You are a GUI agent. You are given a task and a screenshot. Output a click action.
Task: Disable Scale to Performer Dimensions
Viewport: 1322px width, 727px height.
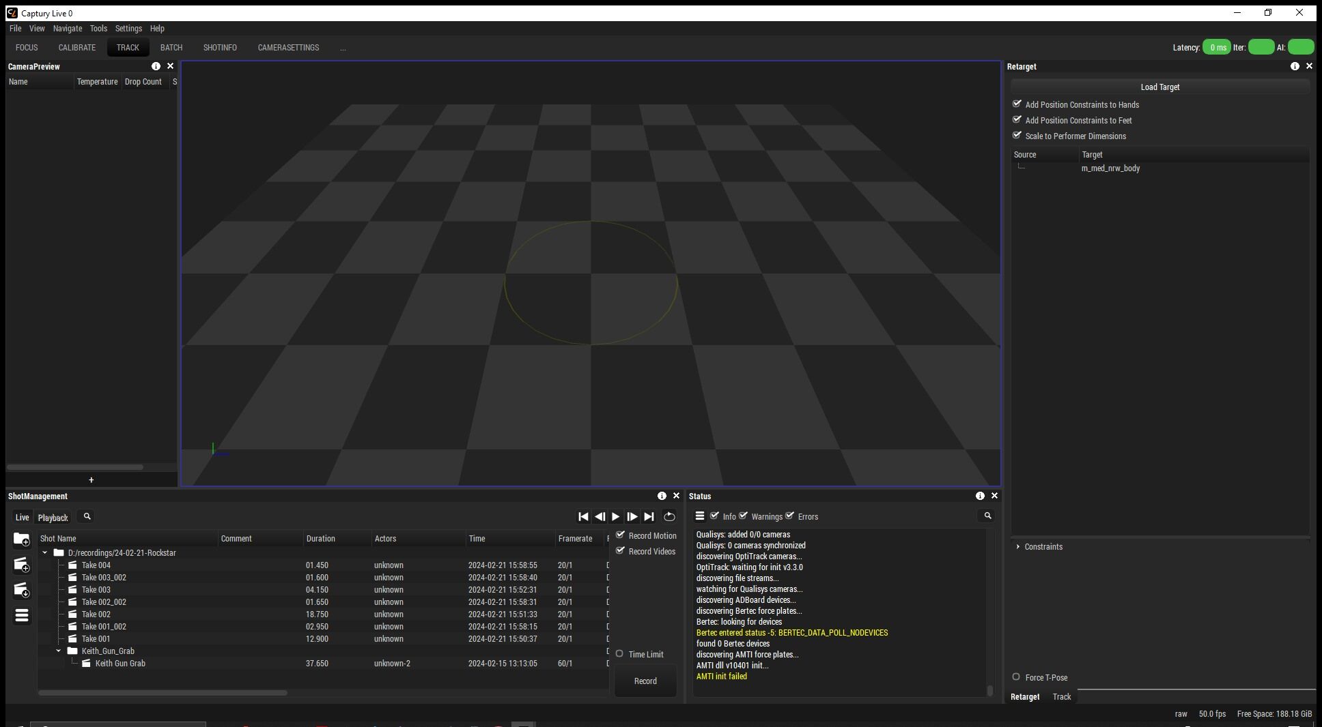[1017, 136]
